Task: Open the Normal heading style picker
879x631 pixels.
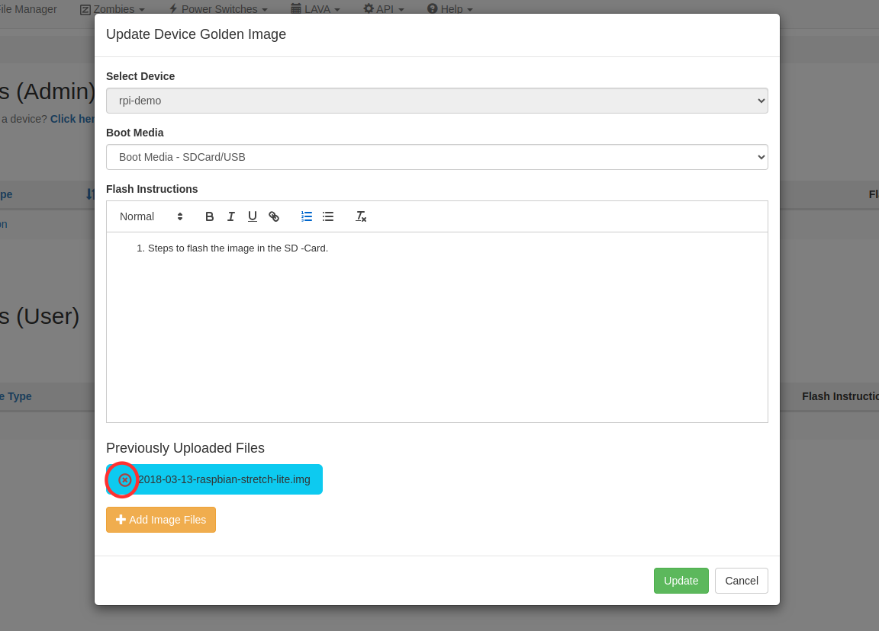Action: pos(151,216)
